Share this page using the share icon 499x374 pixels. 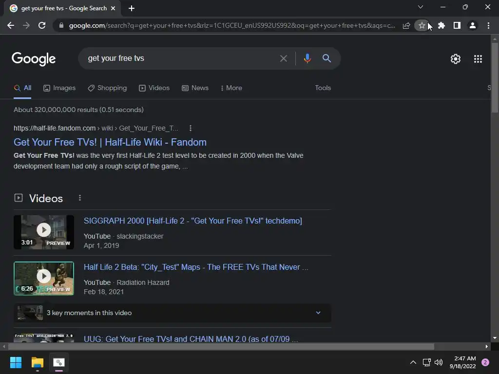(x=406, y=26)
